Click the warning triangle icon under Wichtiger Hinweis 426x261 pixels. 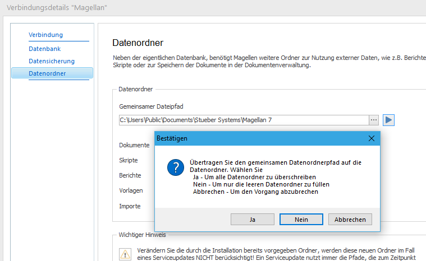(x=125, y=254)
